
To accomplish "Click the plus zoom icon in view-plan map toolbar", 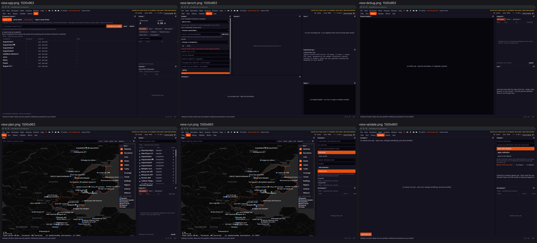I will pos(130,141).
